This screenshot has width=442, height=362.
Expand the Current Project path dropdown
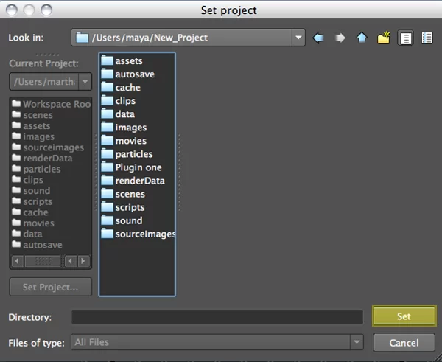pyautogui.click(x=85, y=81)
